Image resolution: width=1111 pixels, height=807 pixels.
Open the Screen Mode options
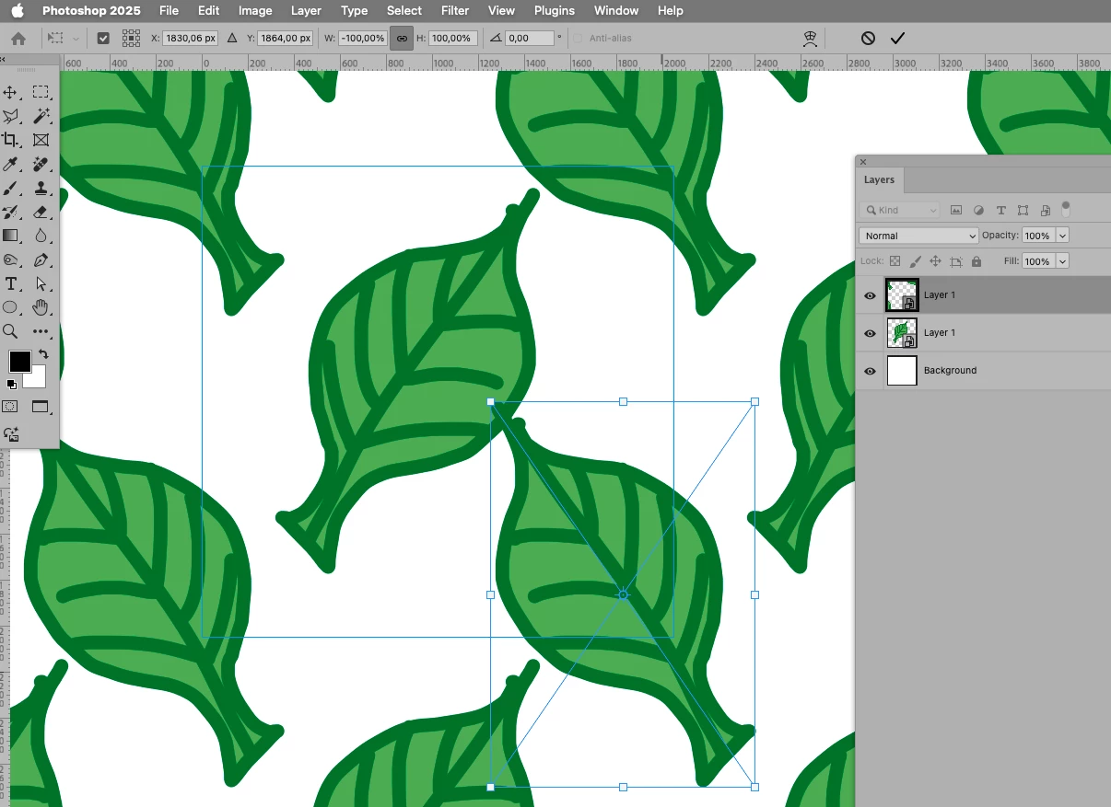click(x=41, y=407)
